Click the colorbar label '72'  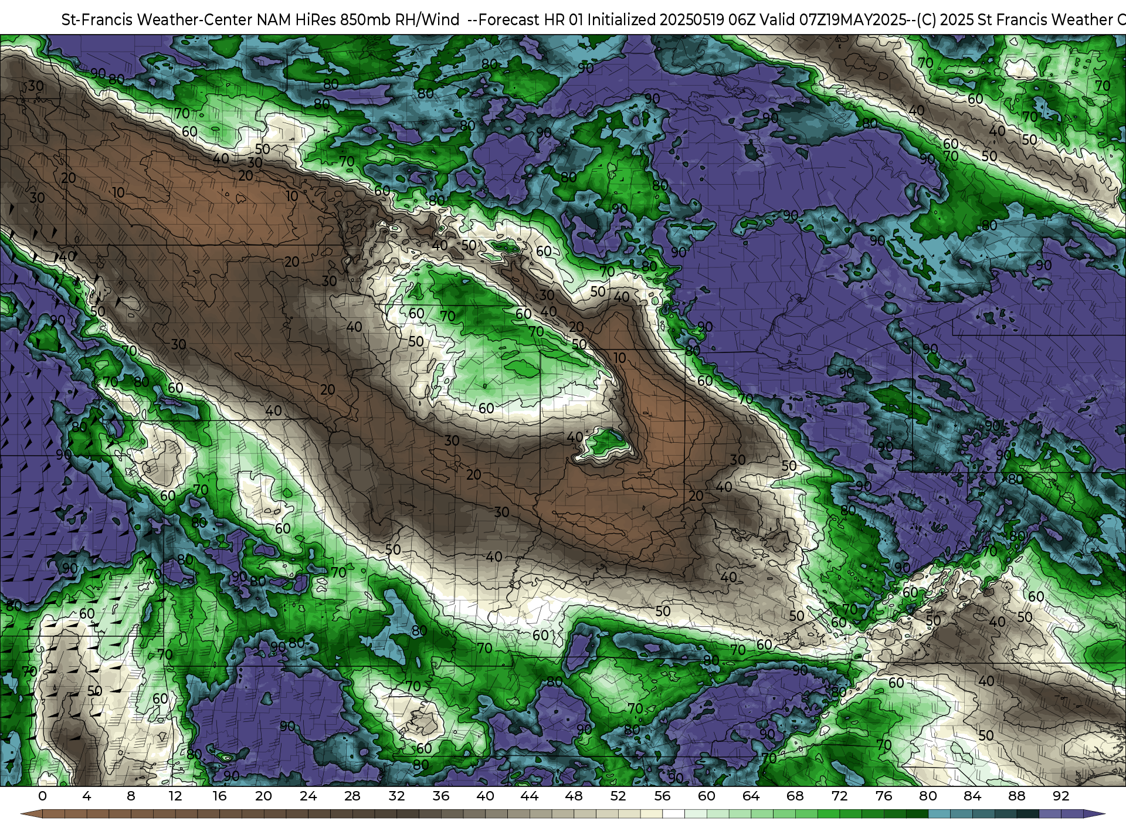tap(839, 796)
